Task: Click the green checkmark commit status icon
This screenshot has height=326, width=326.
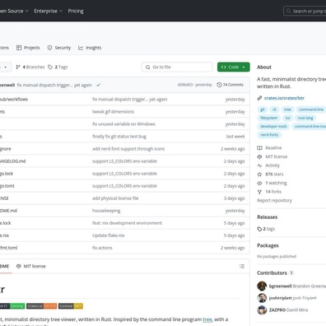Action: coord(98,85)
